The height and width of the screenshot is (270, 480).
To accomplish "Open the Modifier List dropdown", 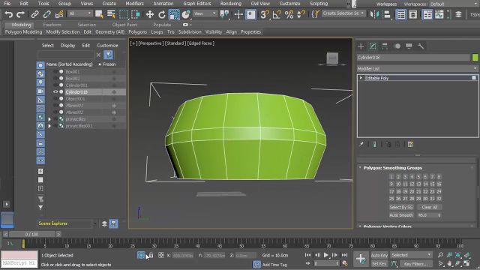I will pos(418,68).
